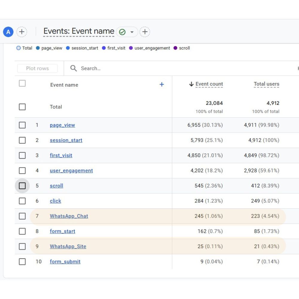
Task: Click the 162 (0.7%) cell
Action: click(210, 231)
